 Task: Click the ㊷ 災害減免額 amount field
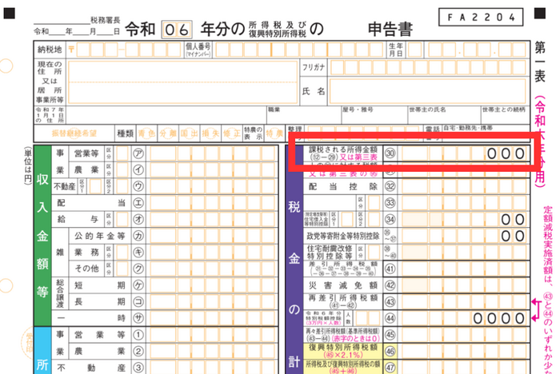pyautogui.click(x=464, y=285)
